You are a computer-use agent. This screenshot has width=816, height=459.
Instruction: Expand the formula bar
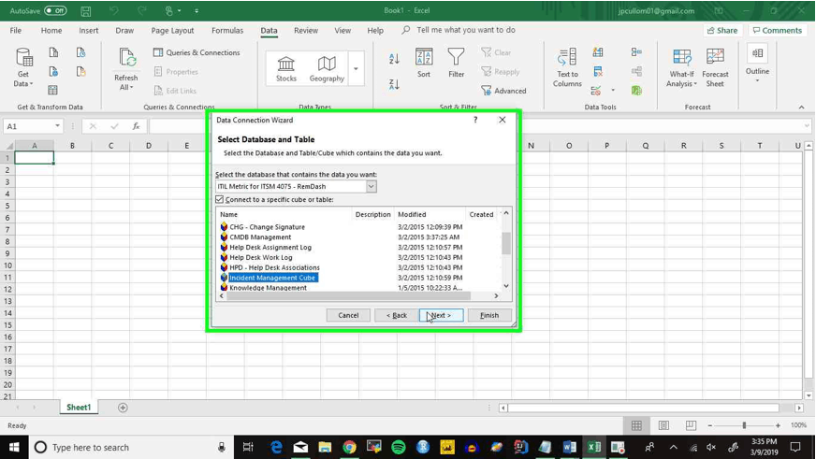pyautogui.click(x=807, y=126)
